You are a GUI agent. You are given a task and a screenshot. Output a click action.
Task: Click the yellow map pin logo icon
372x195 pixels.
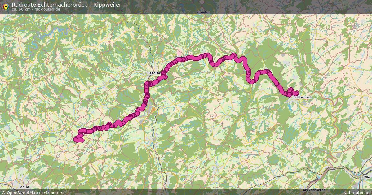pos(5,6)
